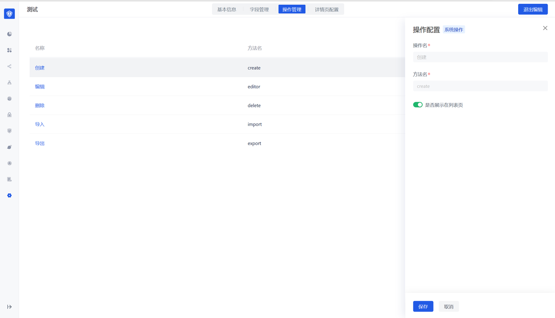
Task: Click the 保存 button
Action: tap(423, 306)
